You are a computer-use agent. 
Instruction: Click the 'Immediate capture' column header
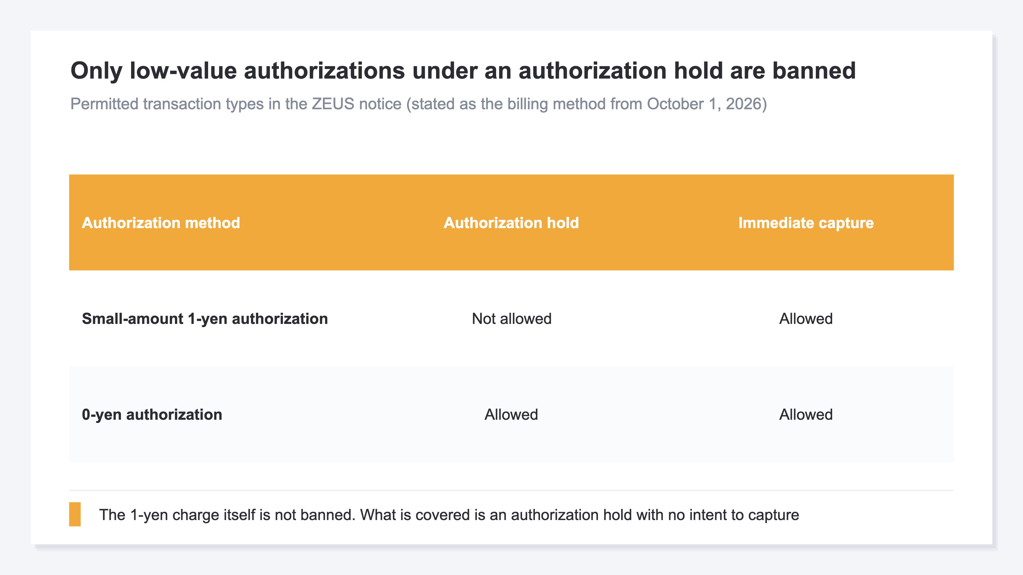(806, 223)
